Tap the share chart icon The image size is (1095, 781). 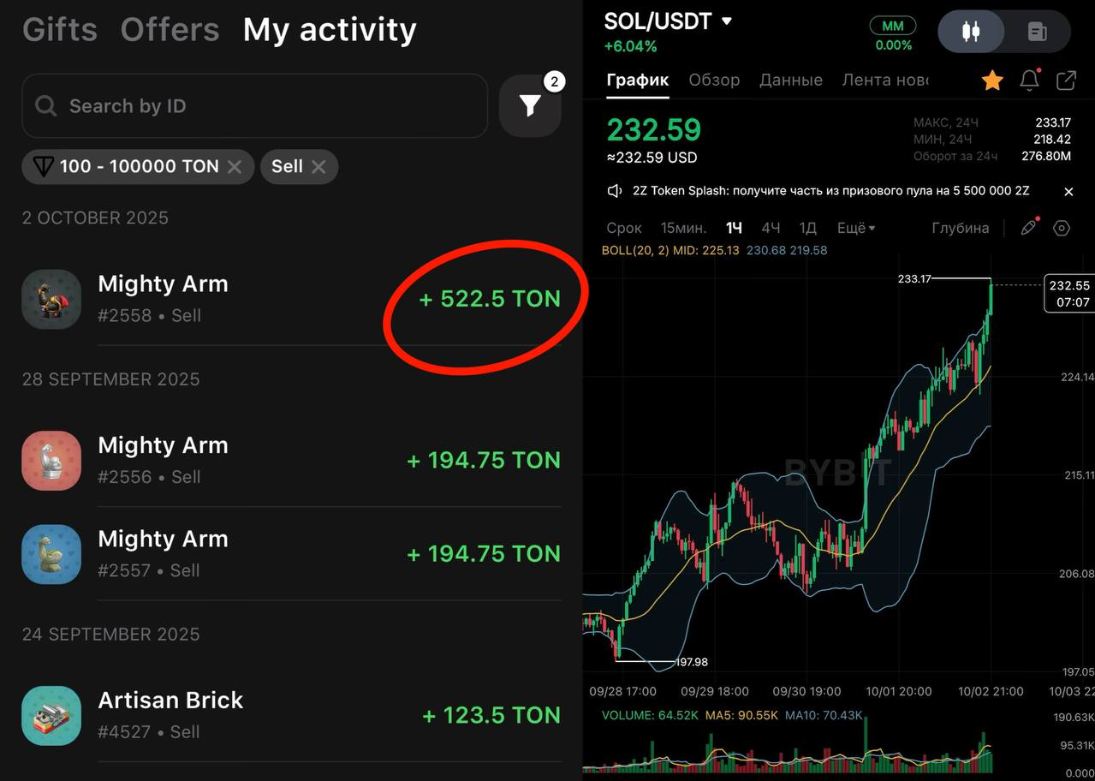point(1066,80)
